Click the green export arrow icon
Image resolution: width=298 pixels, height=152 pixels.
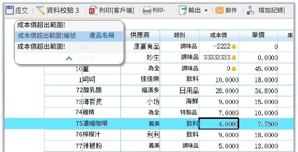tap(183, 10)
